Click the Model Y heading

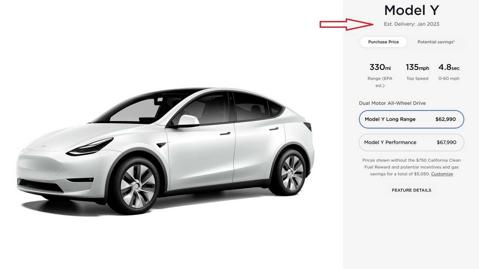click(411, 10)
